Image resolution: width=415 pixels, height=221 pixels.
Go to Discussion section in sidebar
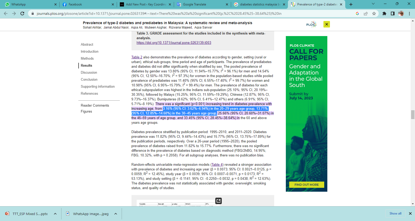89,73
